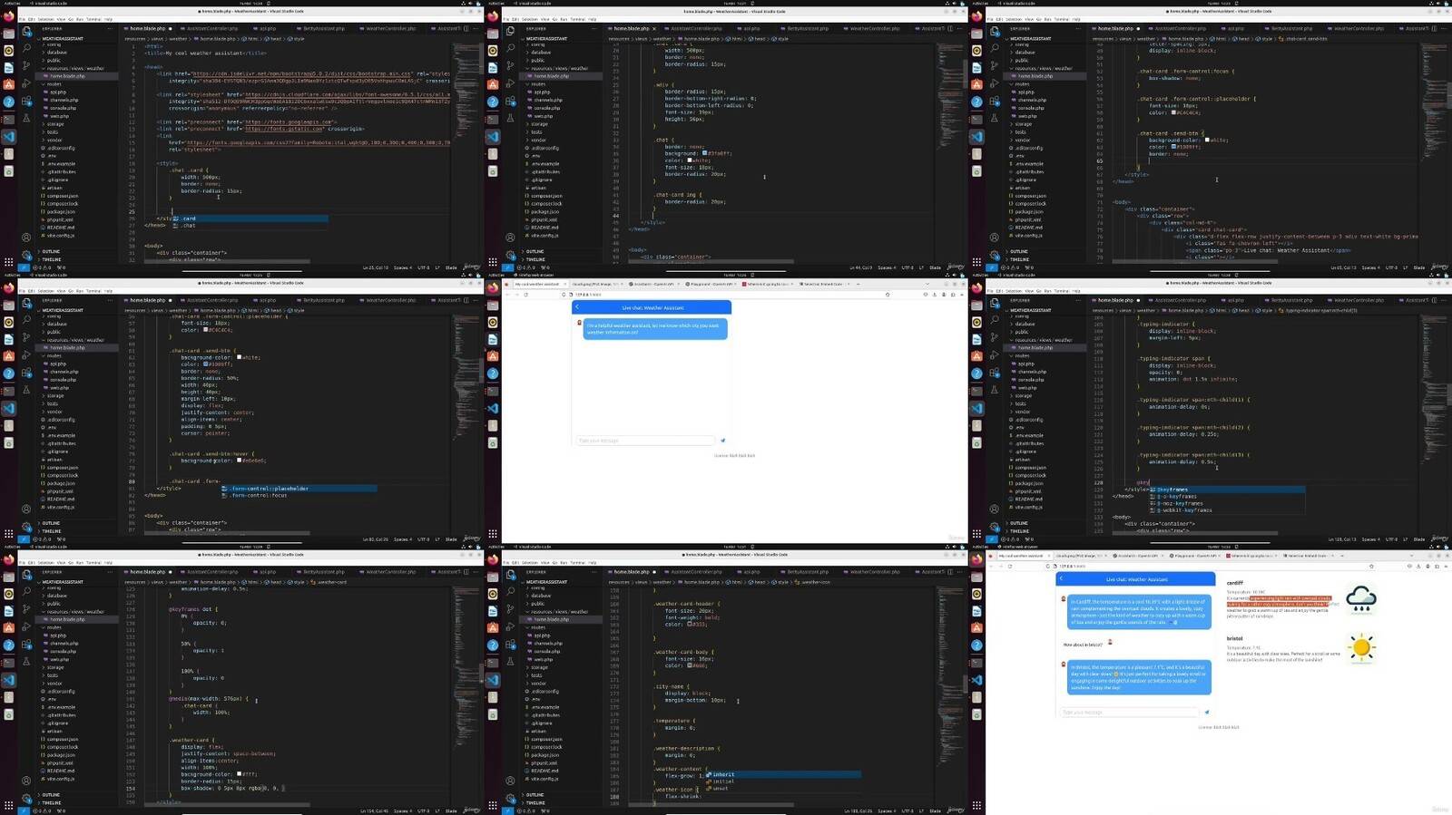Expand TIMELINE section in window suggesting .card
Image resolution: width=1452 pixels, height=815 pixels.
click(x=52, y=259)
